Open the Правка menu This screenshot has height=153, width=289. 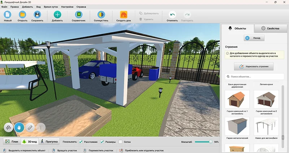point(14,7)
